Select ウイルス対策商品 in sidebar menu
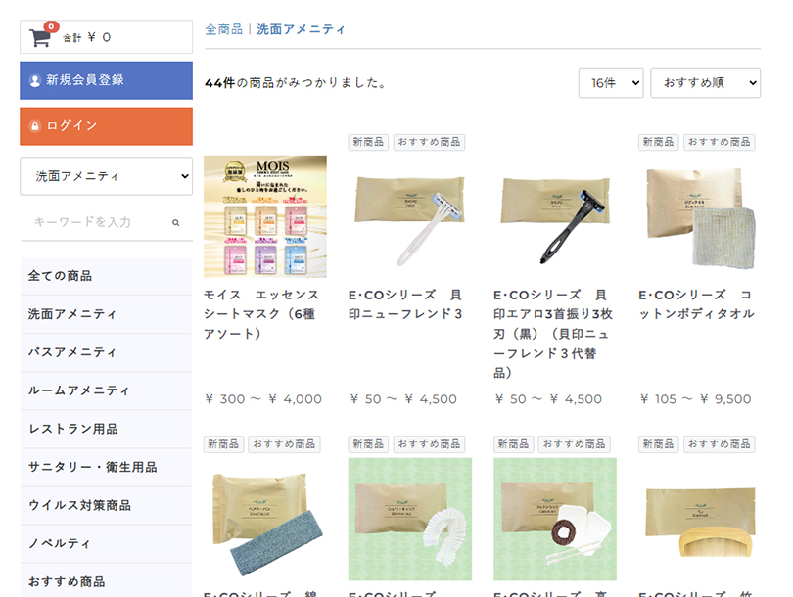Image resolution: width=793 pixels, height=597 pixels. tap(106, 506)
